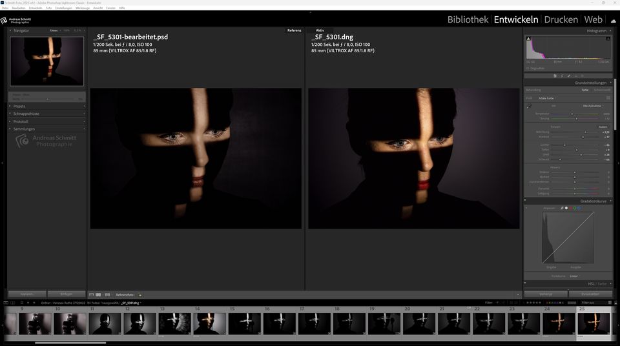The image size is (620, 346).
Task: Go forward with the filmstrip right arrow
Action: click(x=34, y=303)
